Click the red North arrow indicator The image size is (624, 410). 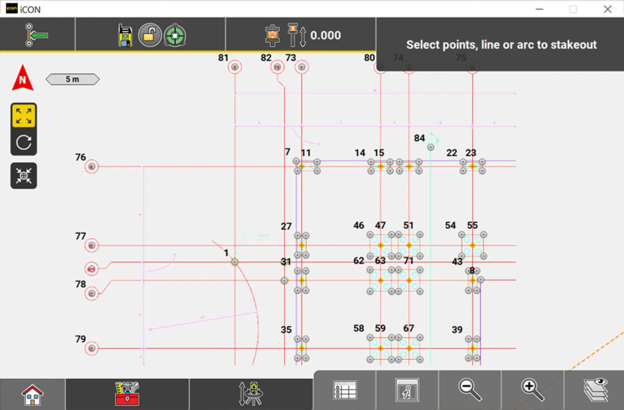(x=23, y=78)
